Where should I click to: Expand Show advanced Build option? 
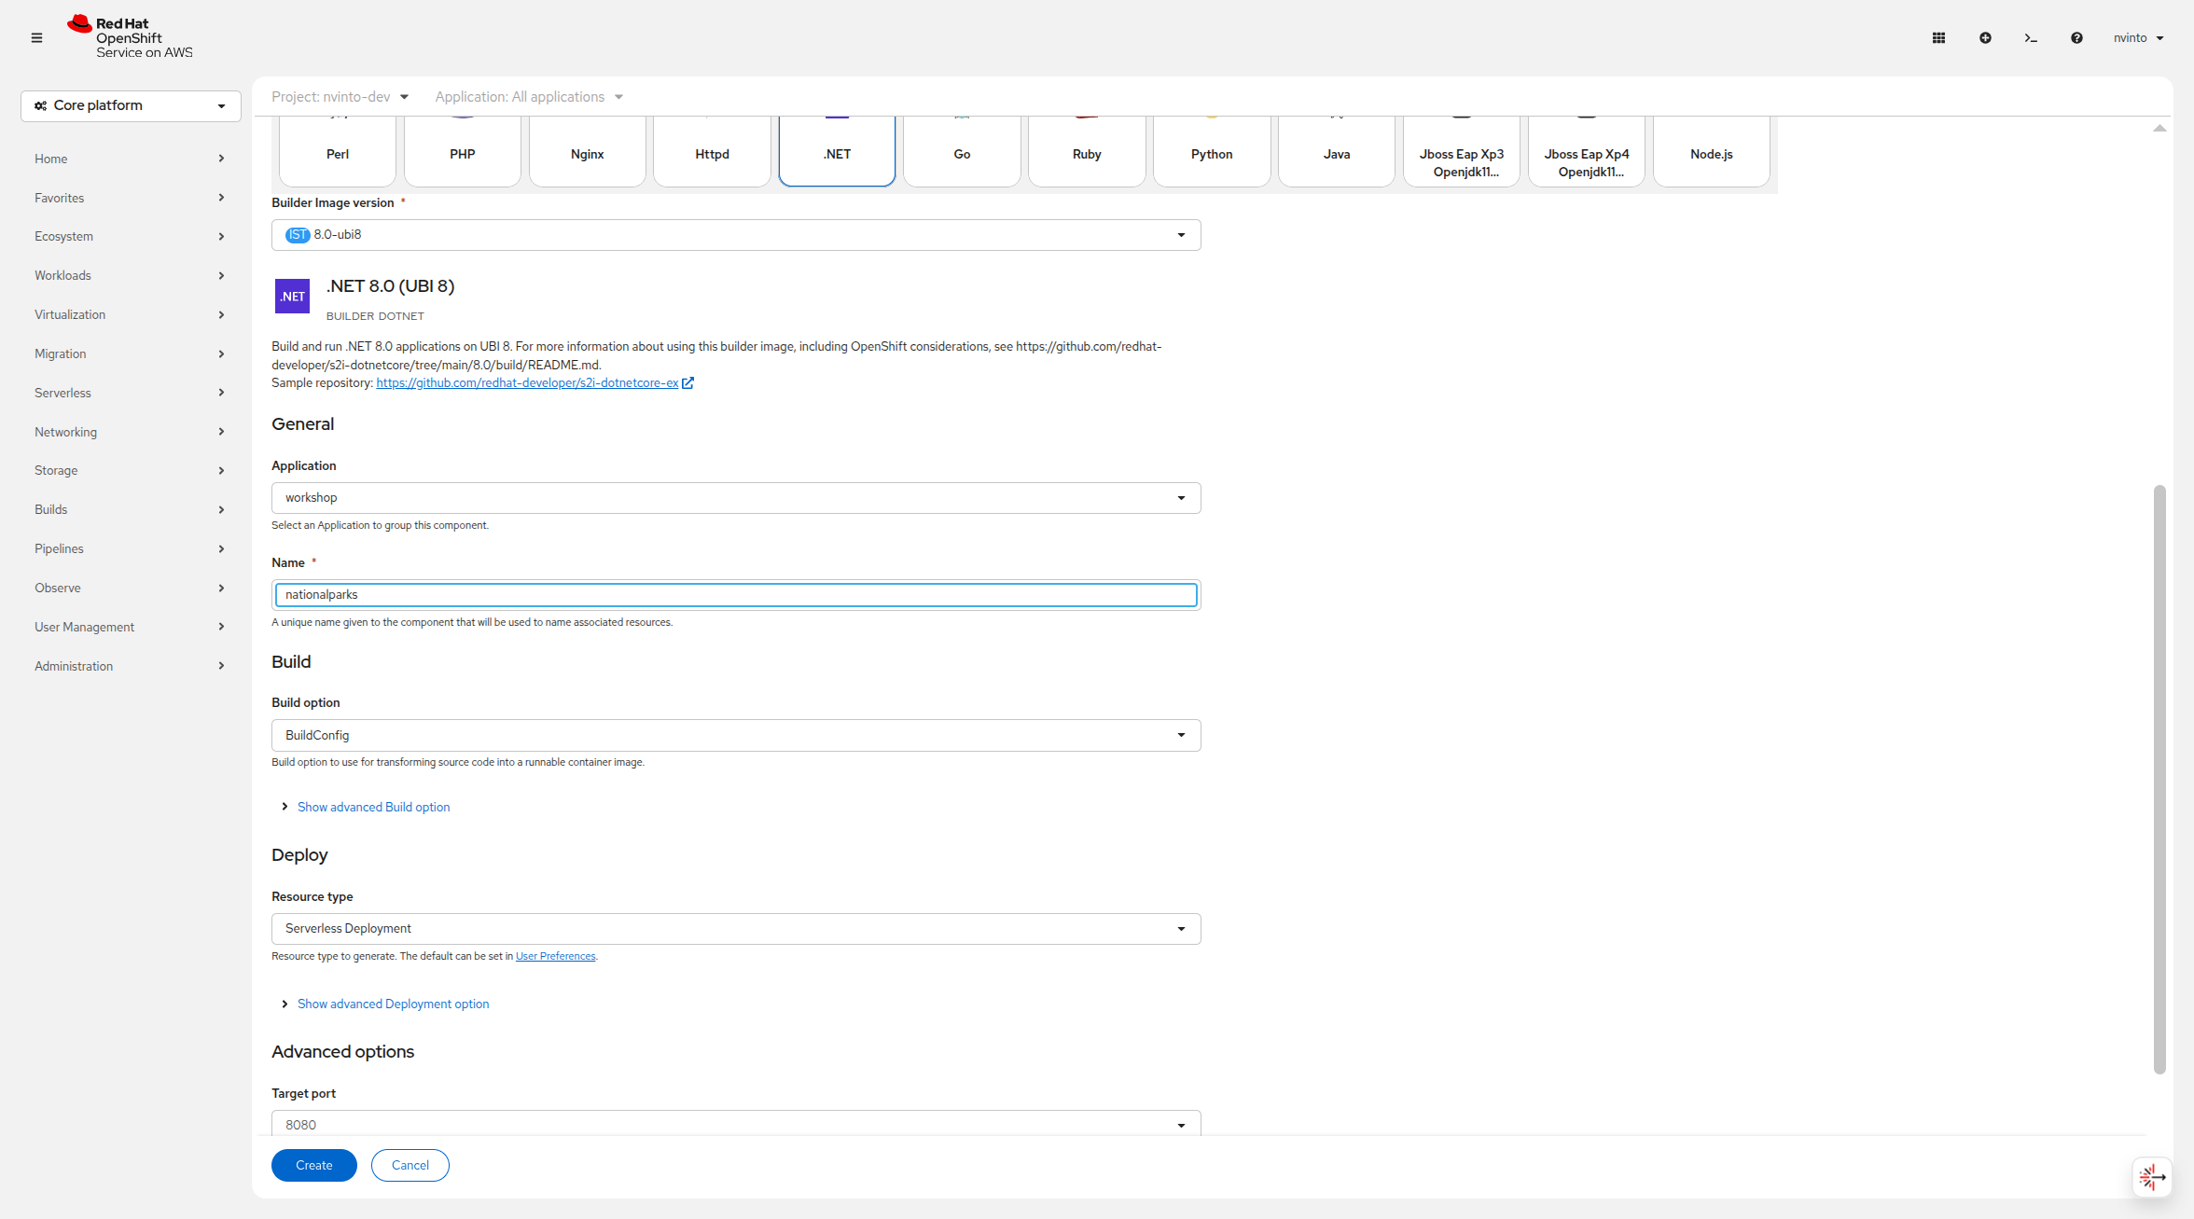coord(366,807)
